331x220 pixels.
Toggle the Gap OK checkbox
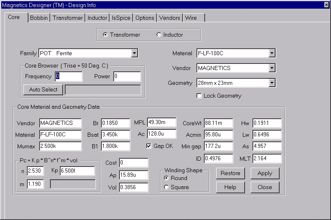(149, 146)
